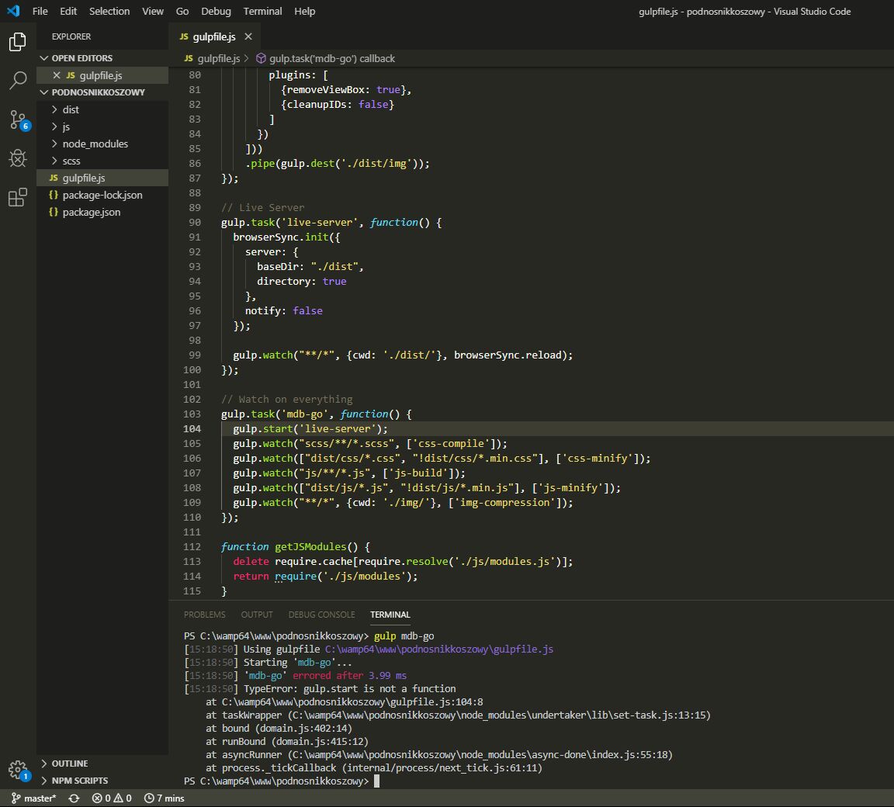Open the Help menu

[304, 12]
